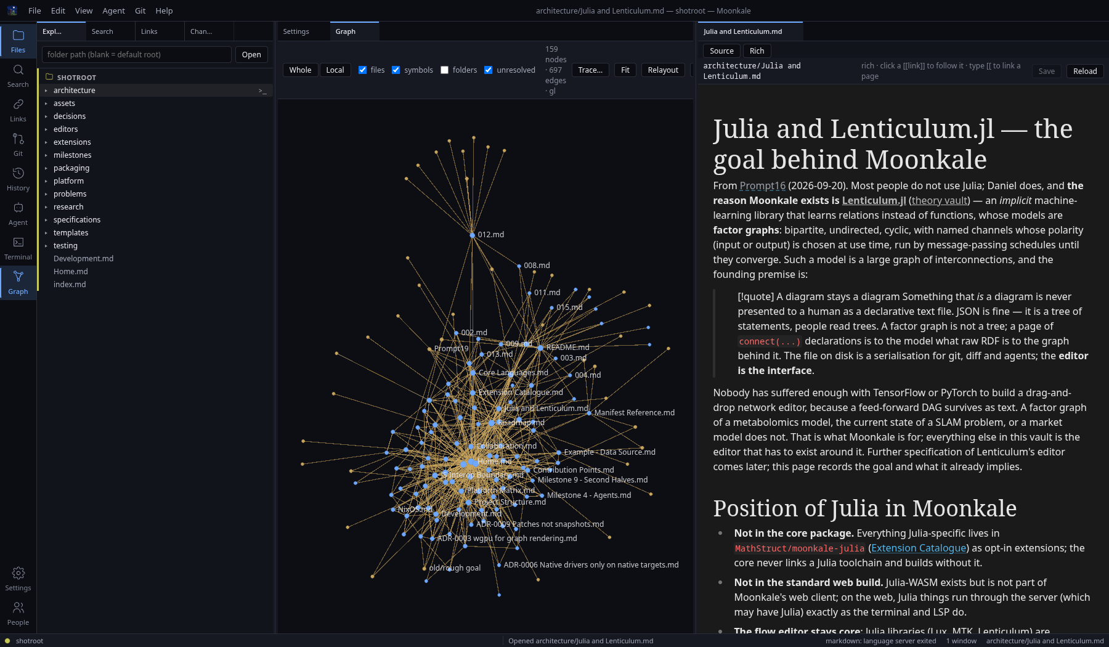Toggle the symbols checkbox

396,70
